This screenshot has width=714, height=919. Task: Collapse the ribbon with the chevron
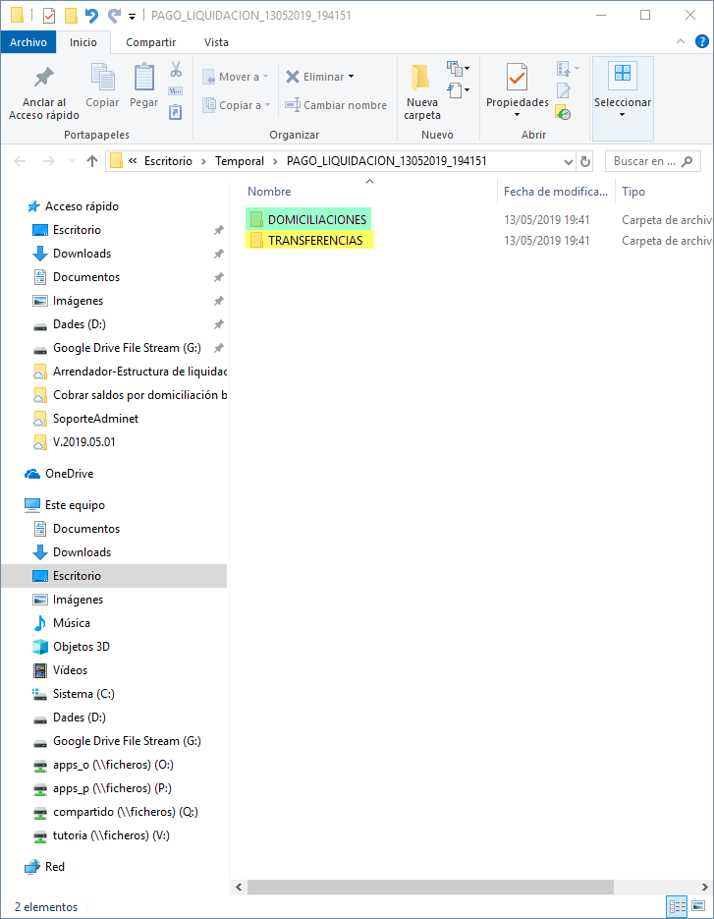coord(680,41)
